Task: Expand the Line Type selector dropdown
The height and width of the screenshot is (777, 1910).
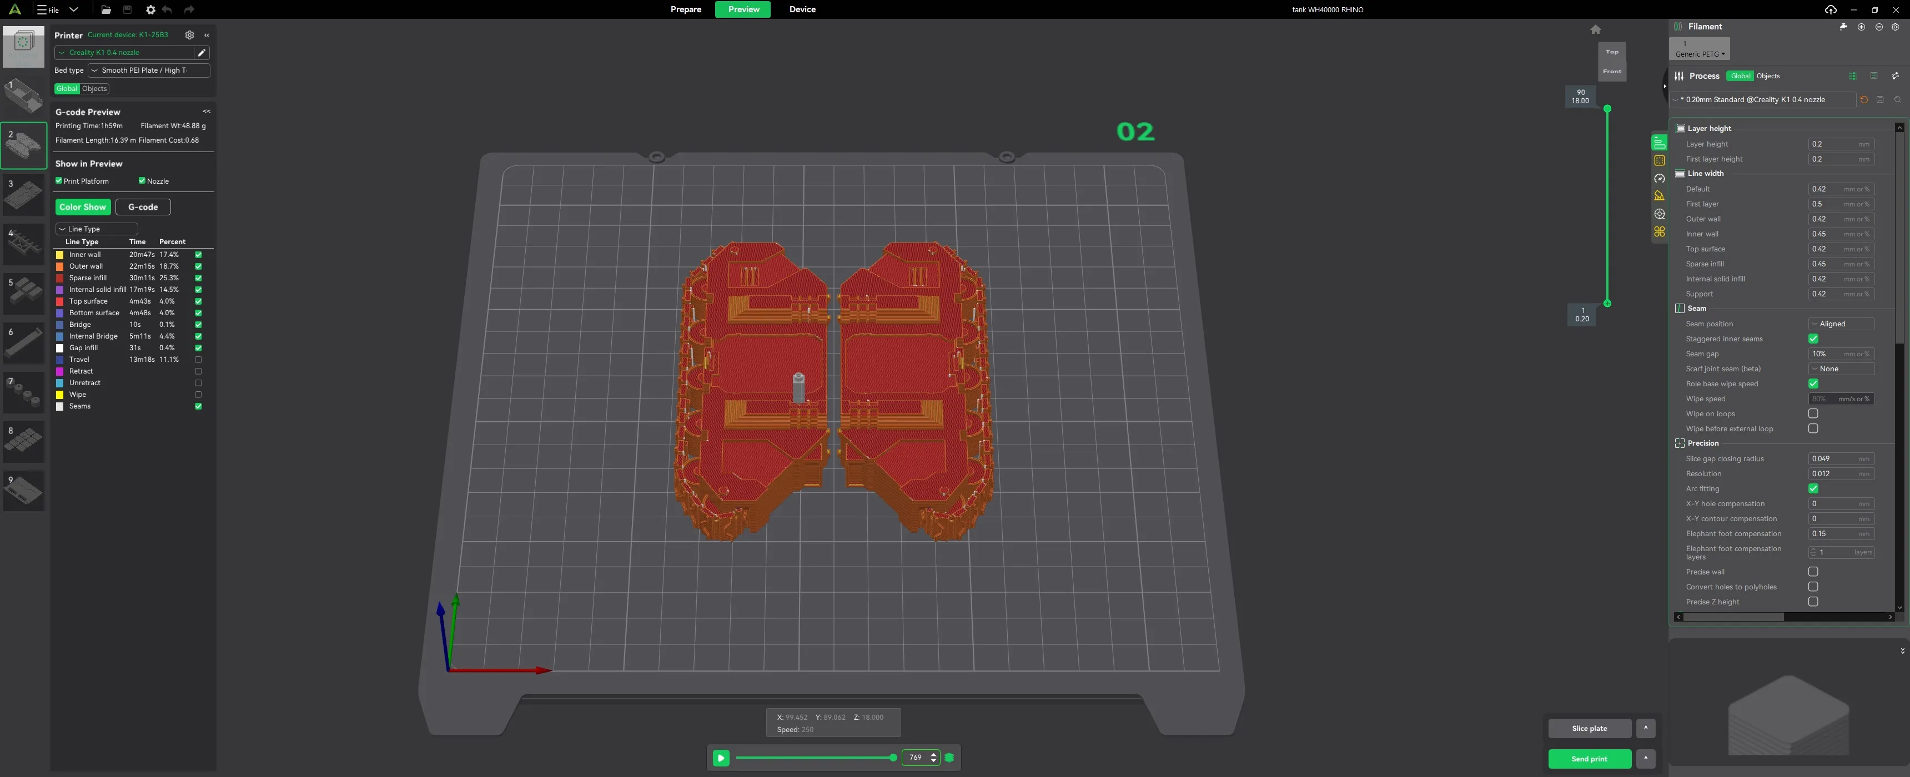Action: (x=95, y=228)
